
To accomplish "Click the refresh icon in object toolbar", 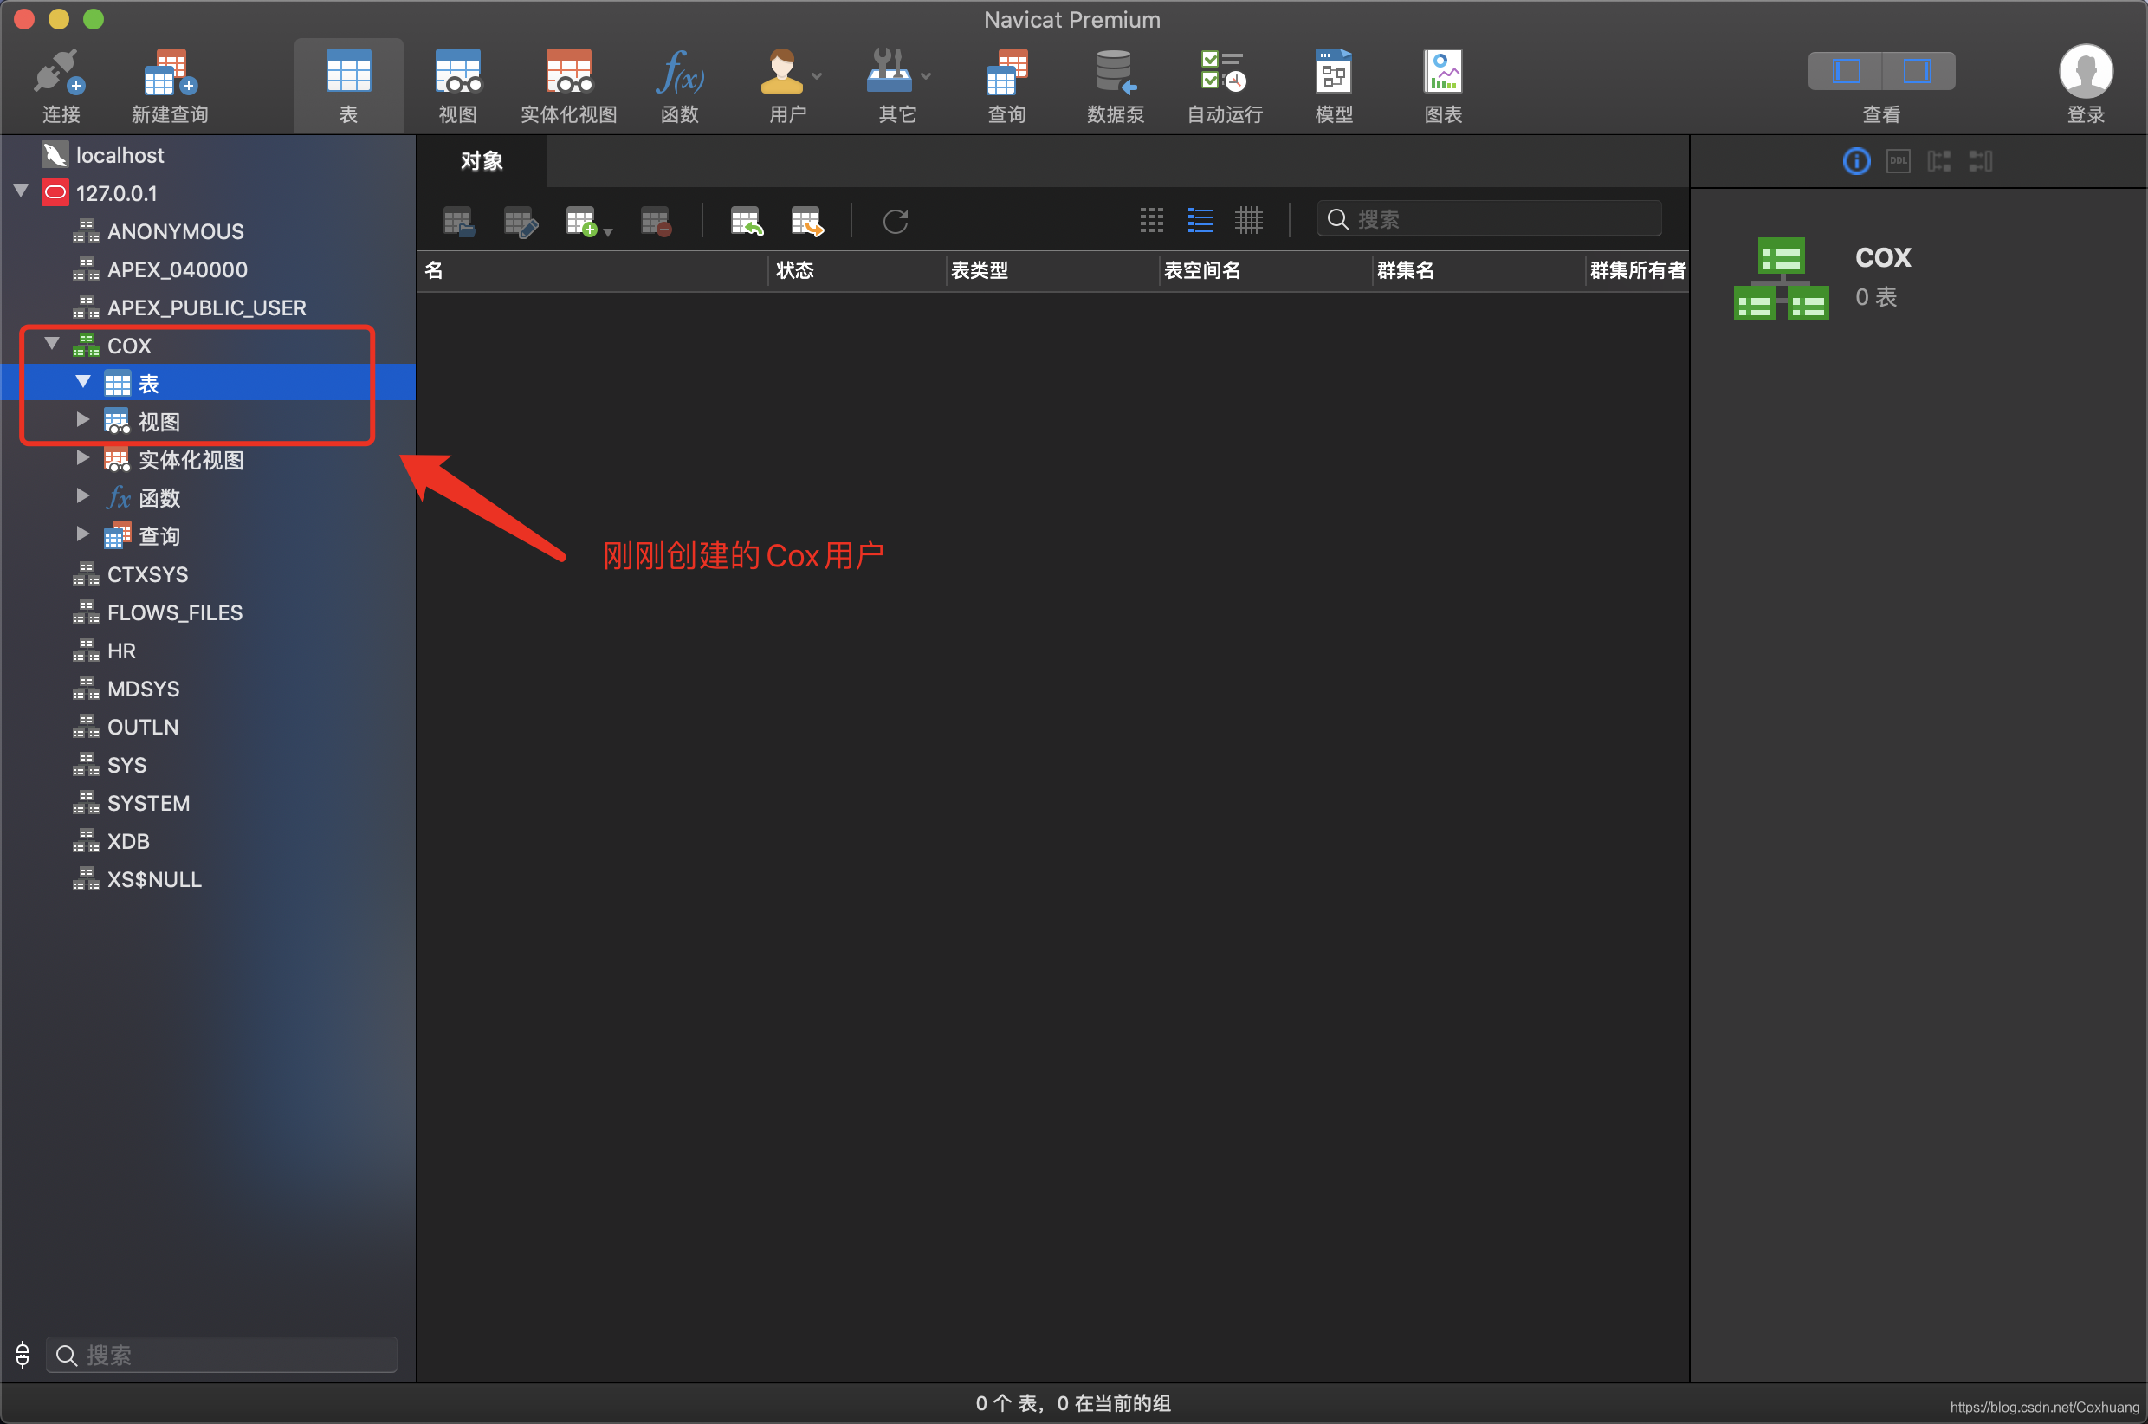I will tap(896, 221).
